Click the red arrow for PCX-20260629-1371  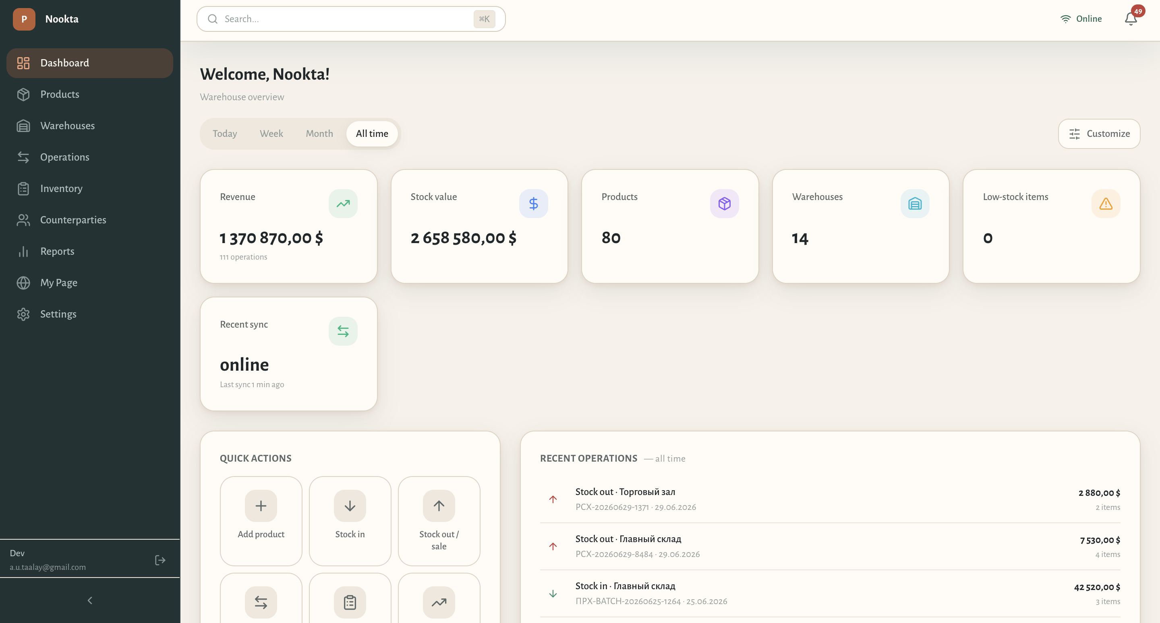(x=553, y=499)
